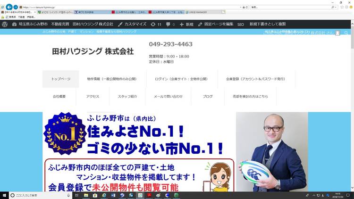Click the browser address bar
Viewport: 354px width, 199px height.
tap(132, 7)
